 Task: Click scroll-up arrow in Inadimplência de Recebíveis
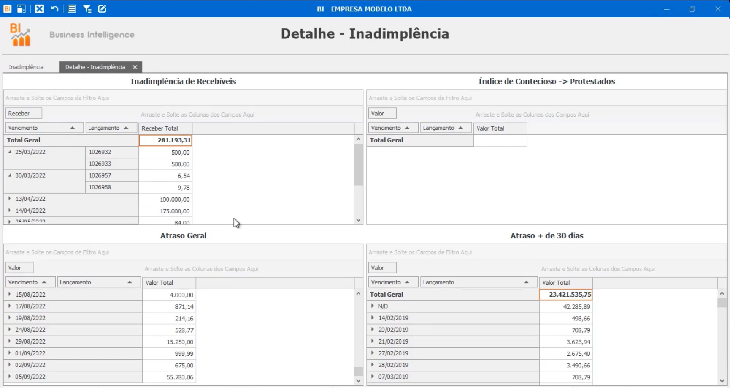(358, 139)
